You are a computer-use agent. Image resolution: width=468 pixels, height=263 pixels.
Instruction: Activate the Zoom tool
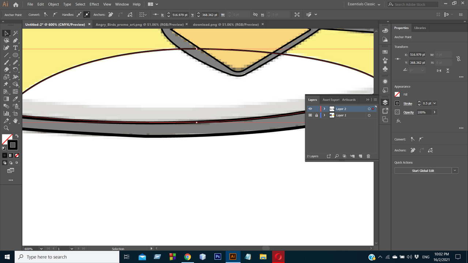tap(6, 128)
